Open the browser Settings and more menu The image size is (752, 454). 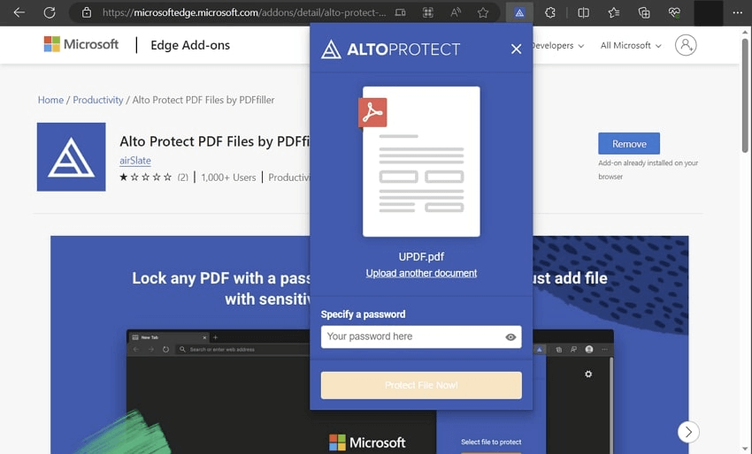click(738, 13)
